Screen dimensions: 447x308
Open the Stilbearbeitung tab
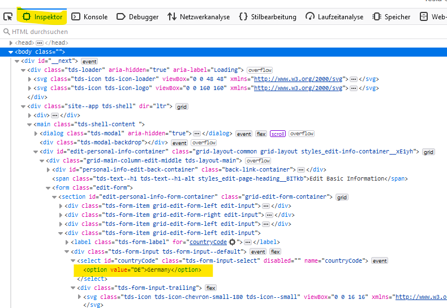(268, 17)
